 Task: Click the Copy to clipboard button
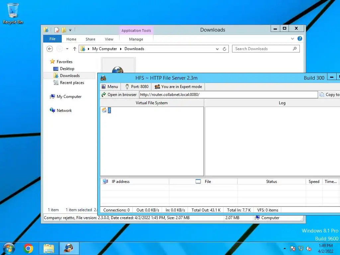[329, 95]
